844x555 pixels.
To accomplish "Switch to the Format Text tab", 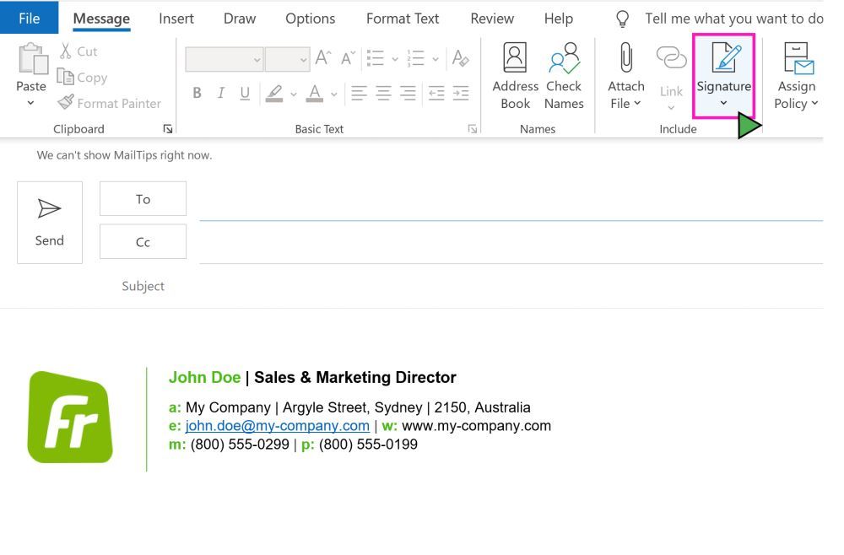I will point(403,18).
